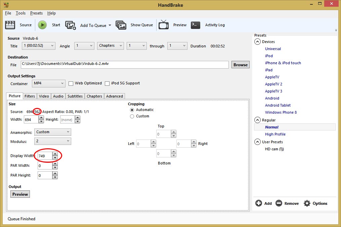
Task: Open the Chapters mode dropdown
Action: [111, 46]
